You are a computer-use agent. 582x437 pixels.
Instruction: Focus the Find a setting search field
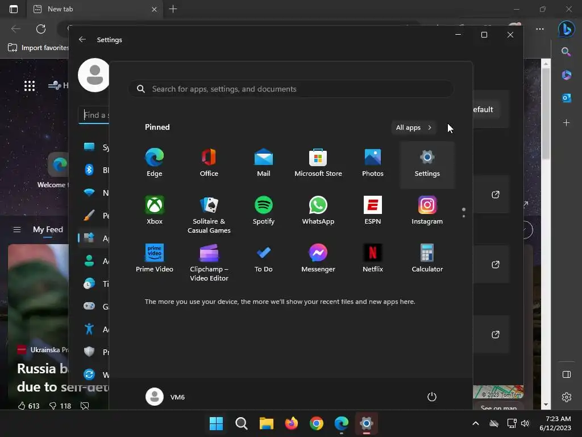[x=94, y=115]
